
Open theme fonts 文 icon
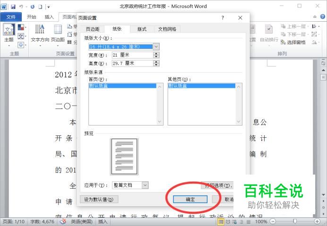(22, 36)
